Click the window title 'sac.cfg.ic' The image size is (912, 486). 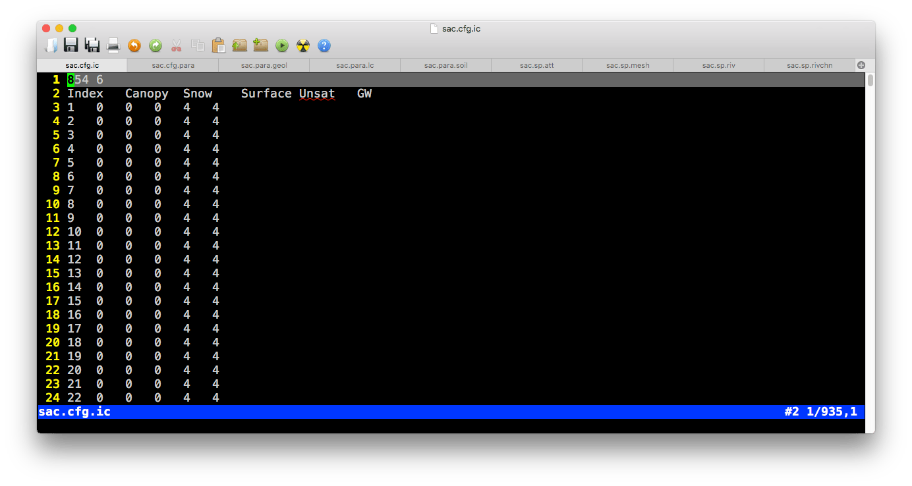click(x=461, y=29)
